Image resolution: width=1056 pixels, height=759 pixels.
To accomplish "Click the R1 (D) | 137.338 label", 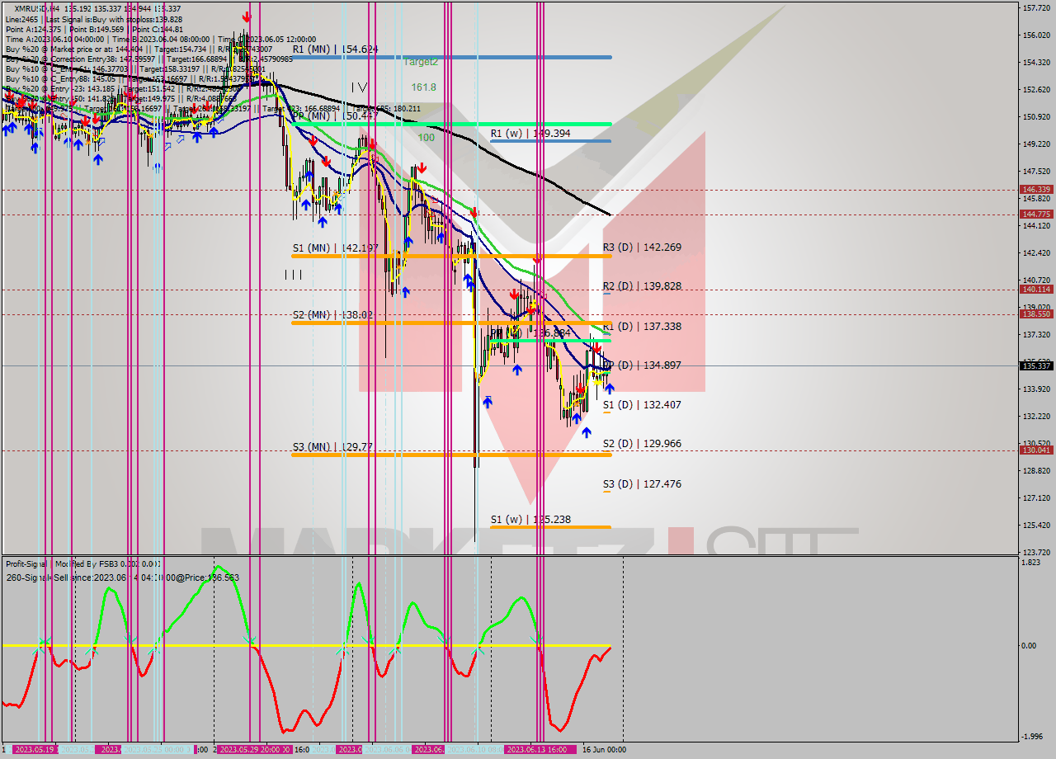I will coord(642,327).
